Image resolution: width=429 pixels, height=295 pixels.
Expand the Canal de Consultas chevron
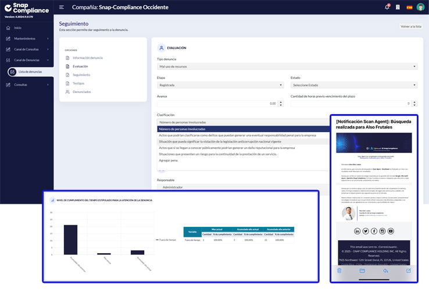click(x=48, y=49)
